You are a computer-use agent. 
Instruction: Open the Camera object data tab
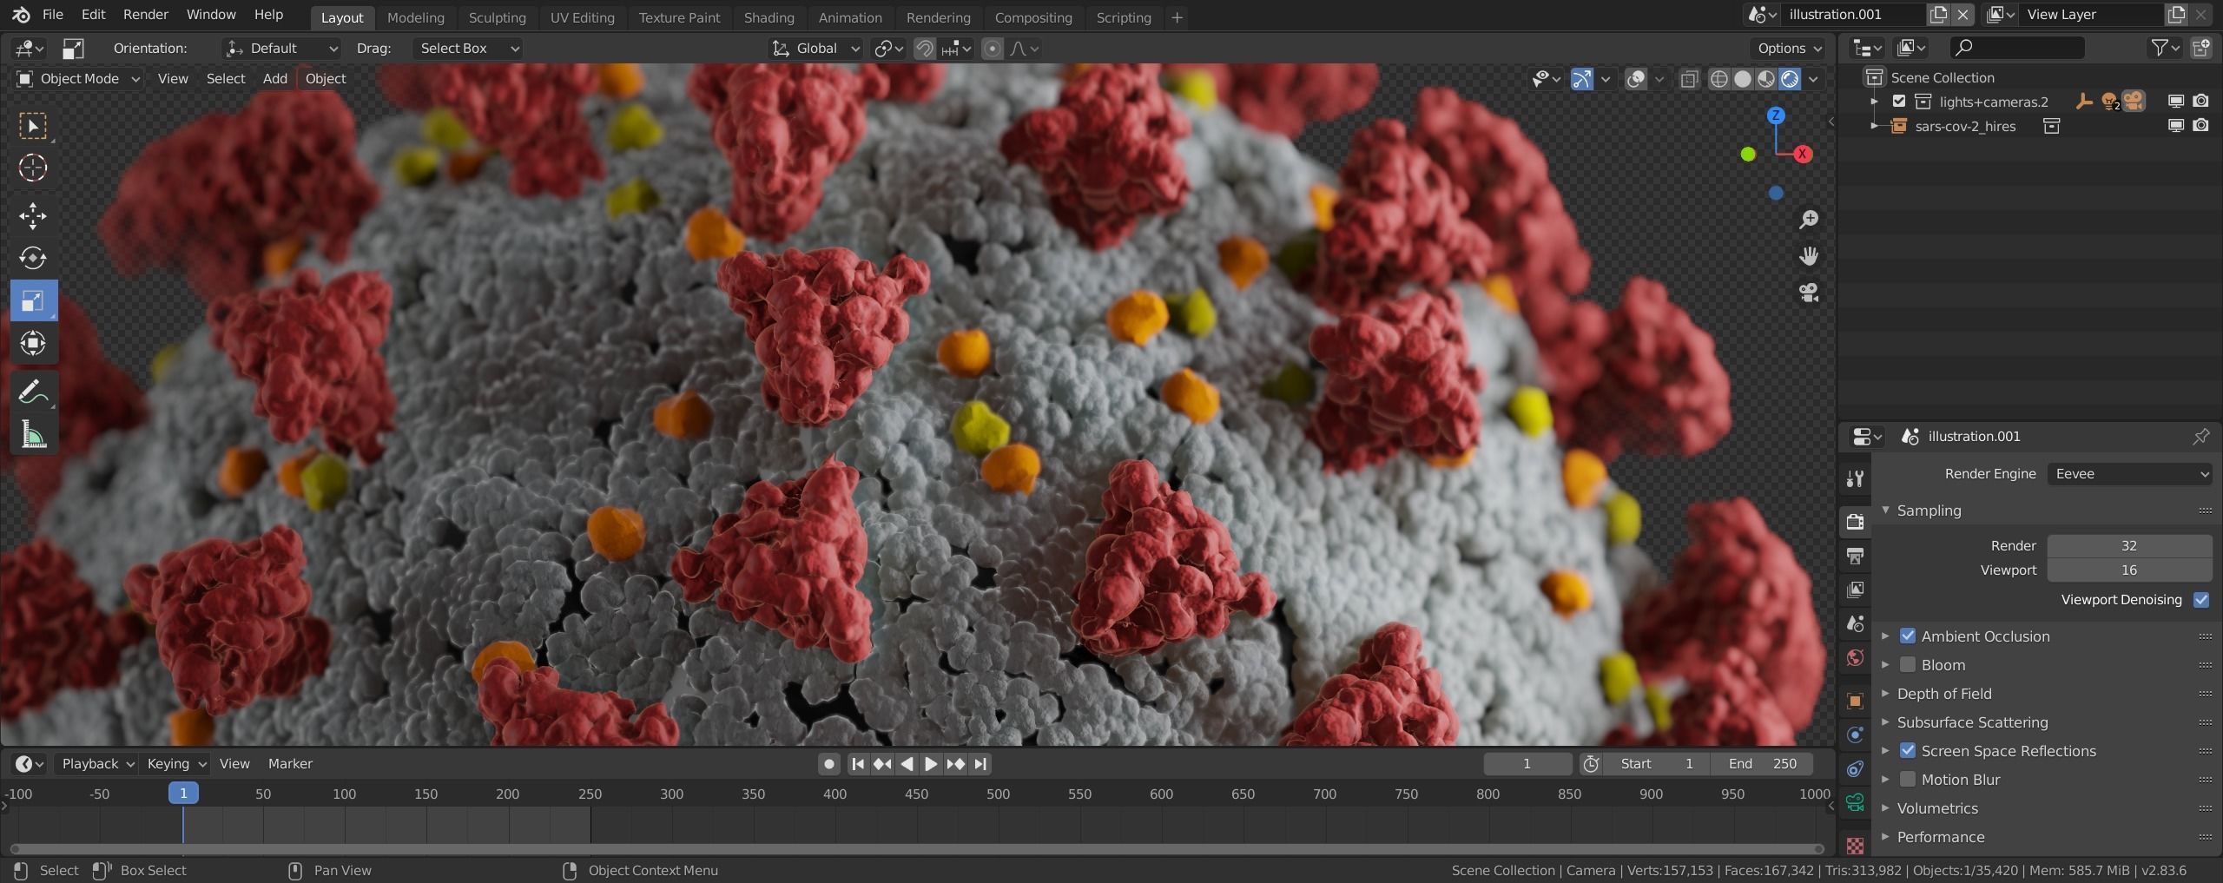(x=1855, y=802)
